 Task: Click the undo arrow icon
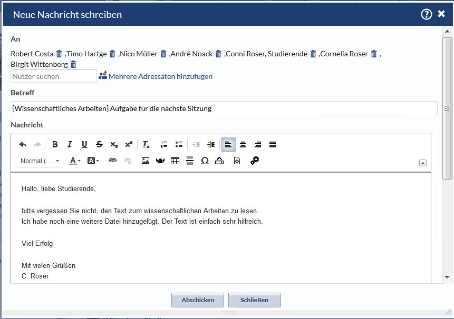[23, 145]
